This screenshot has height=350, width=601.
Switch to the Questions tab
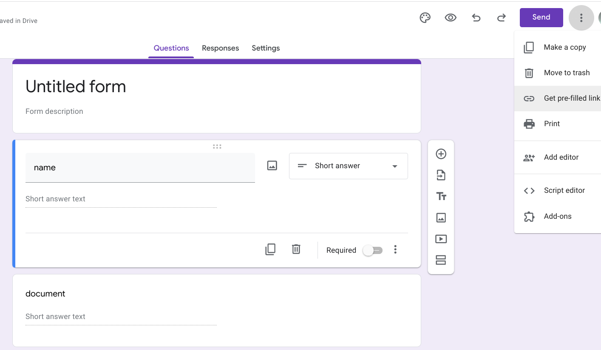tap(171, 48)
